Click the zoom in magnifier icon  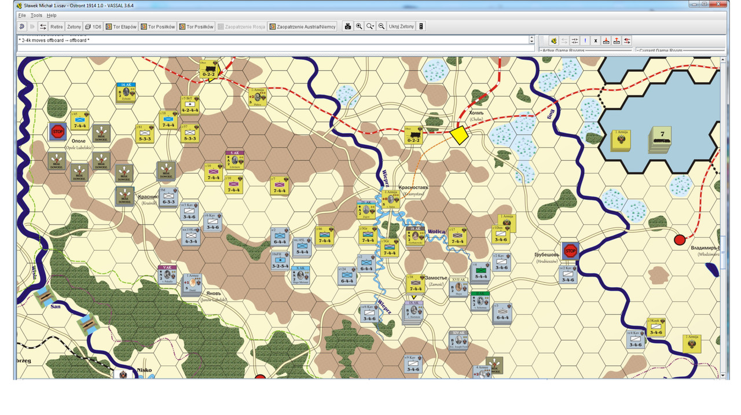[359, 27]
